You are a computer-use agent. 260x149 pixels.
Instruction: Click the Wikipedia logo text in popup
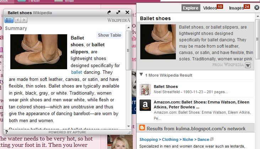point(119,20)
